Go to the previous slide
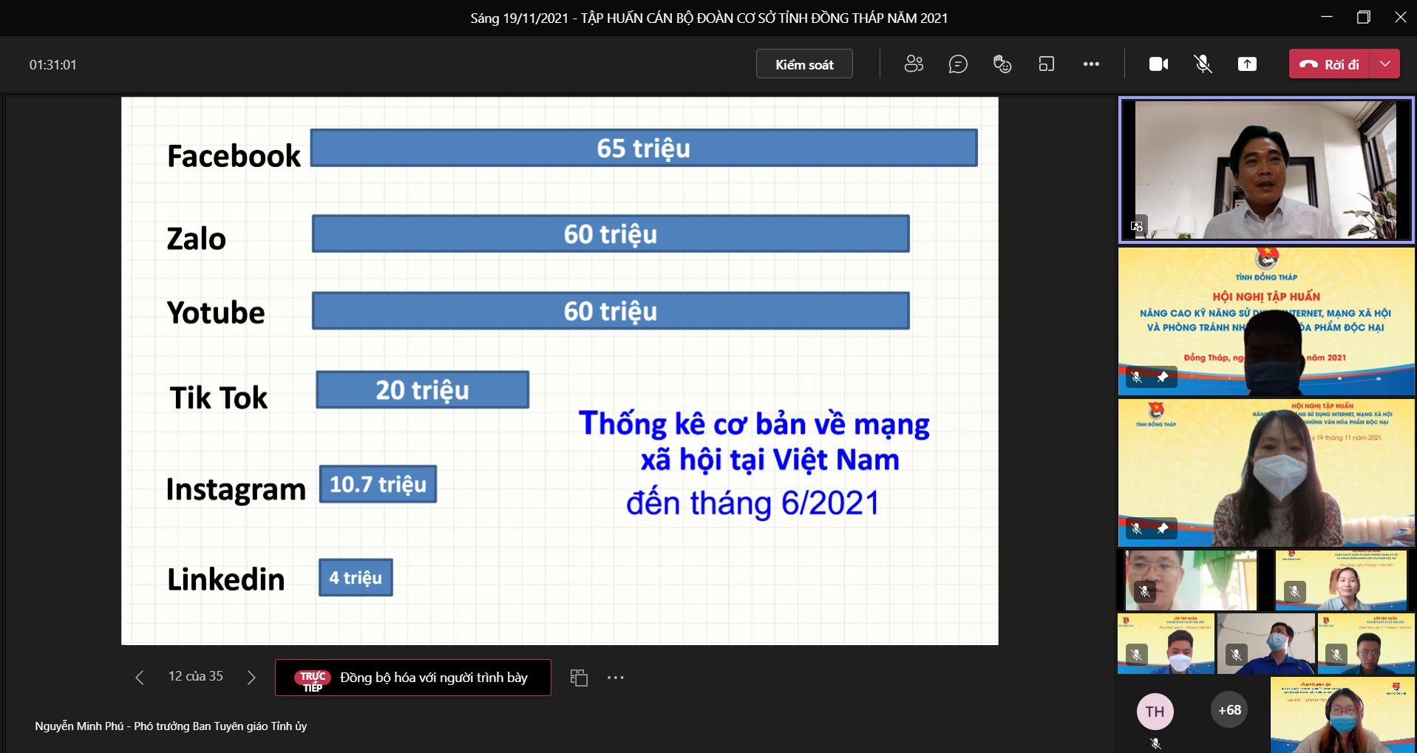Viewport: 1417px width, 753px height. 140,677
